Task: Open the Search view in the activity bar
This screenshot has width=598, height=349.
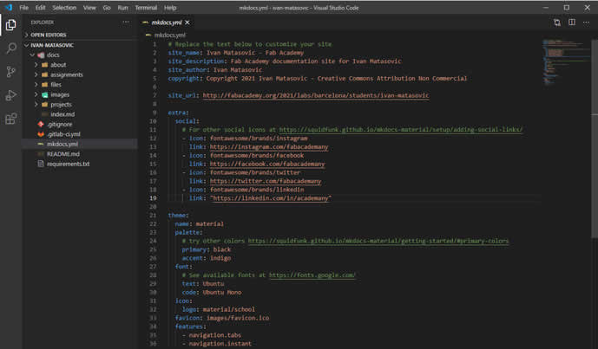Action: 10,48
